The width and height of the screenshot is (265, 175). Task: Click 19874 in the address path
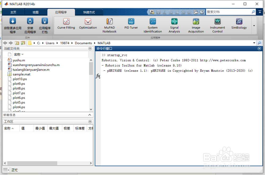click(65, 43)
